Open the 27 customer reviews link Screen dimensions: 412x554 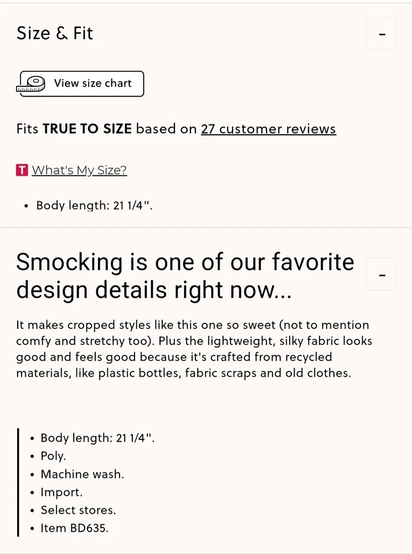(268, 129)
